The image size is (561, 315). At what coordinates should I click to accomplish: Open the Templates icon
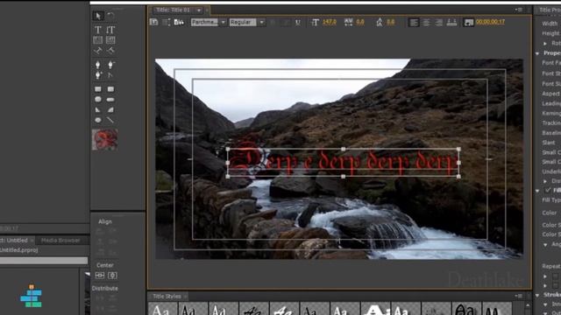pyautogui.click(x=179, y=22)
